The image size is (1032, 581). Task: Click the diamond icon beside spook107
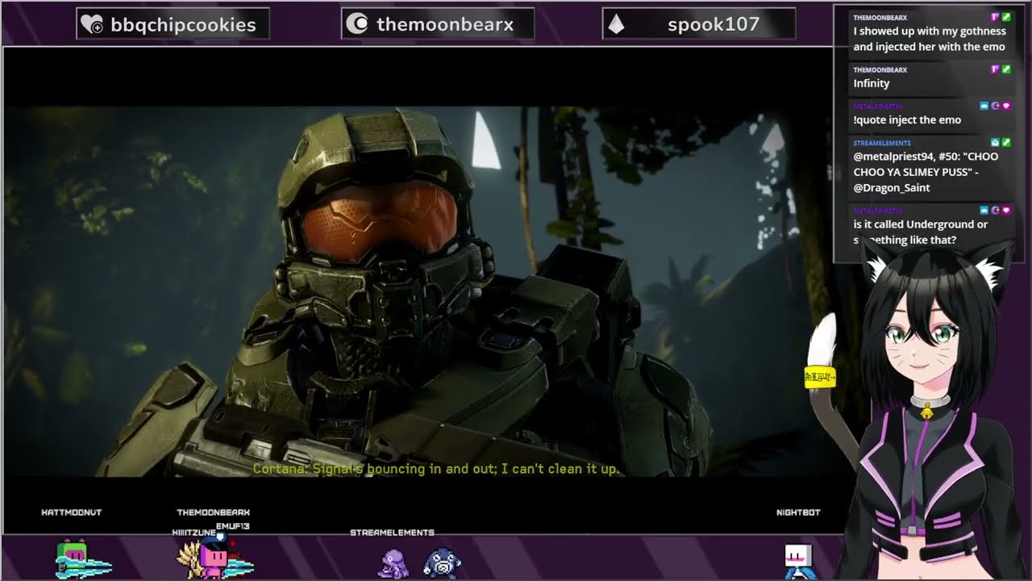coord(616,24)
